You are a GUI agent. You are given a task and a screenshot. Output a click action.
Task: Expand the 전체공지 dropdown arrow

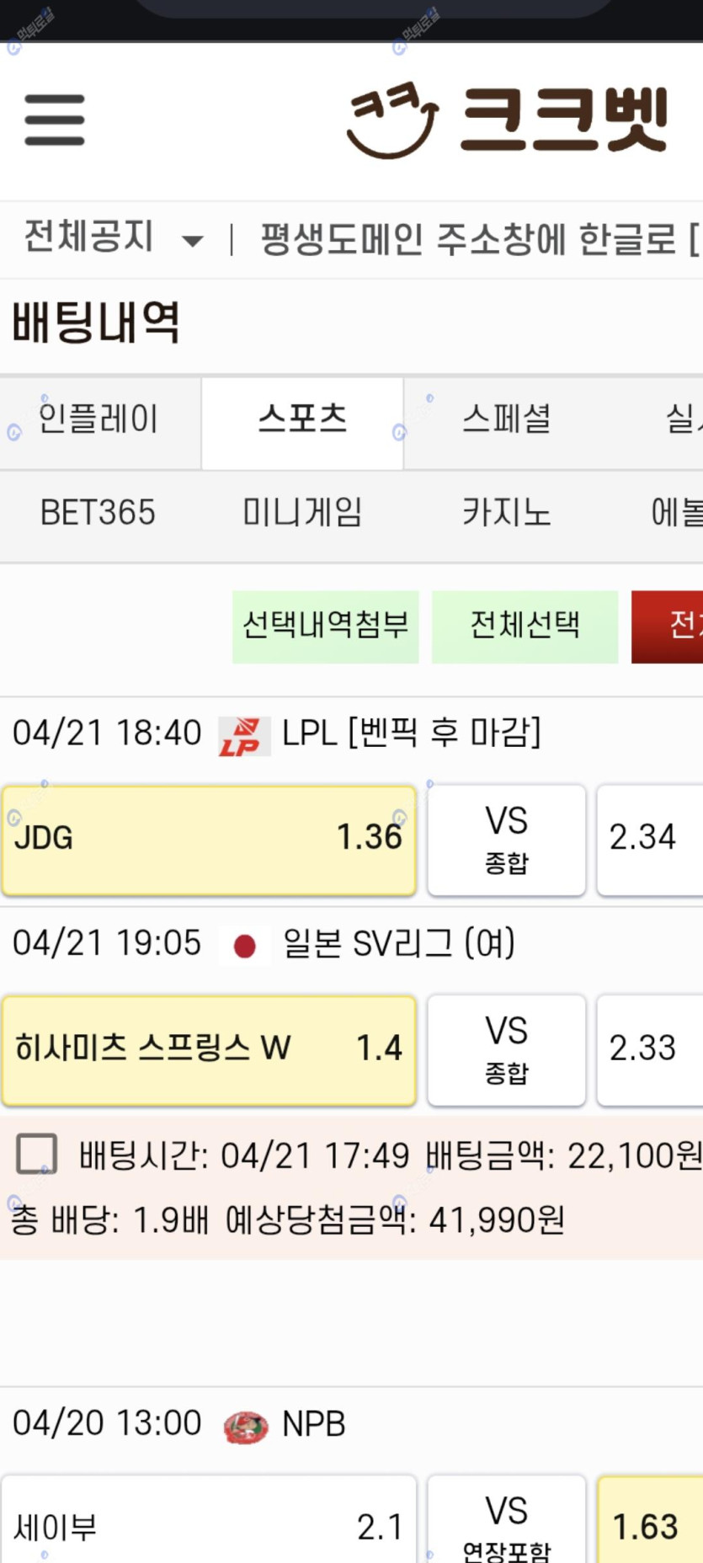pos(193,241)
